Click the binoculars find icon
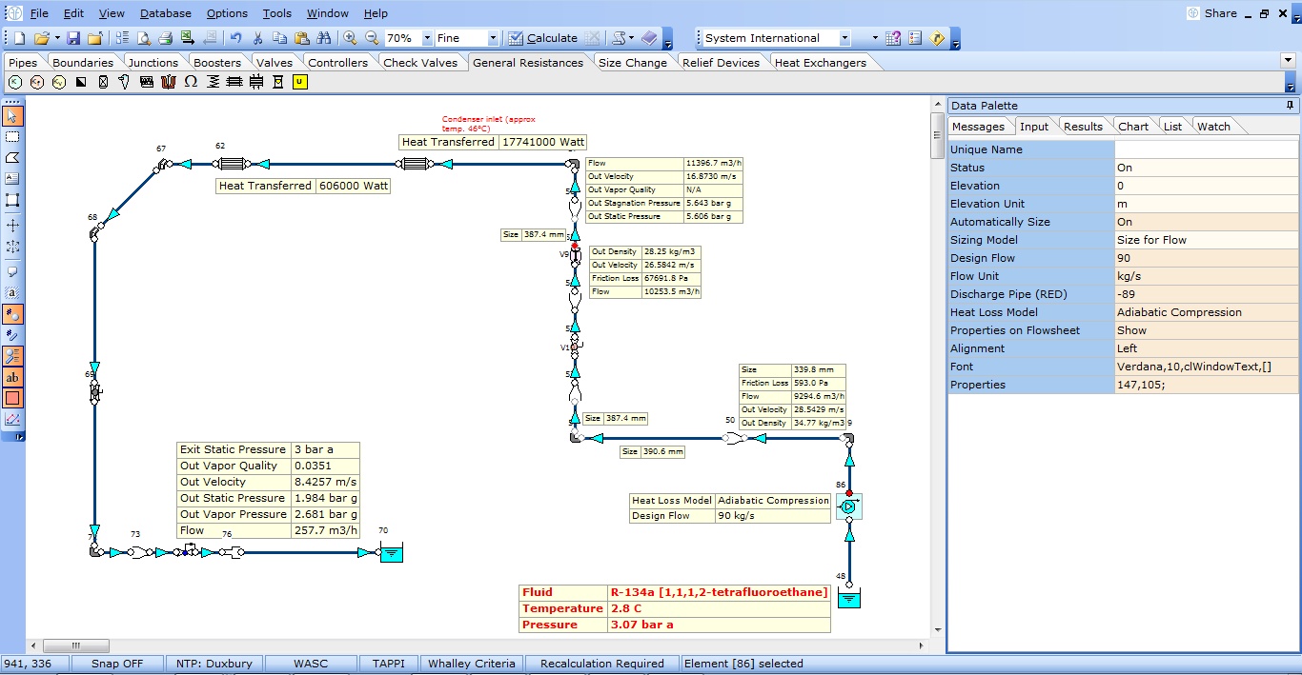Viewport: 1302px width, 675px height. point(323,38)
